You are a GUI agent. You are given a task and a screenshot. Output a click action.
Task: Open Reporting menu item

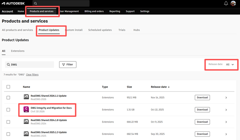click(x=115, y=11)
